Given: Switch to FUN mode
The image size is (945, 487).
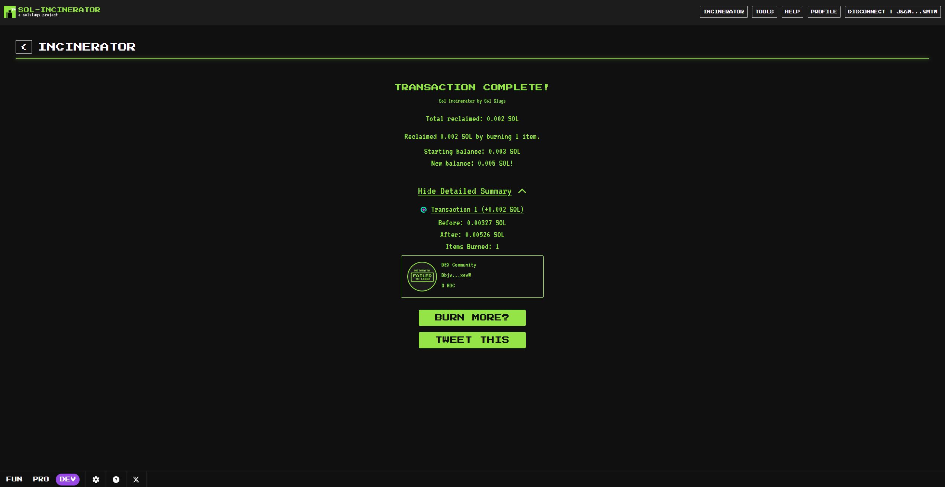Looking at the screenshot, I should [x=14, y=479].
